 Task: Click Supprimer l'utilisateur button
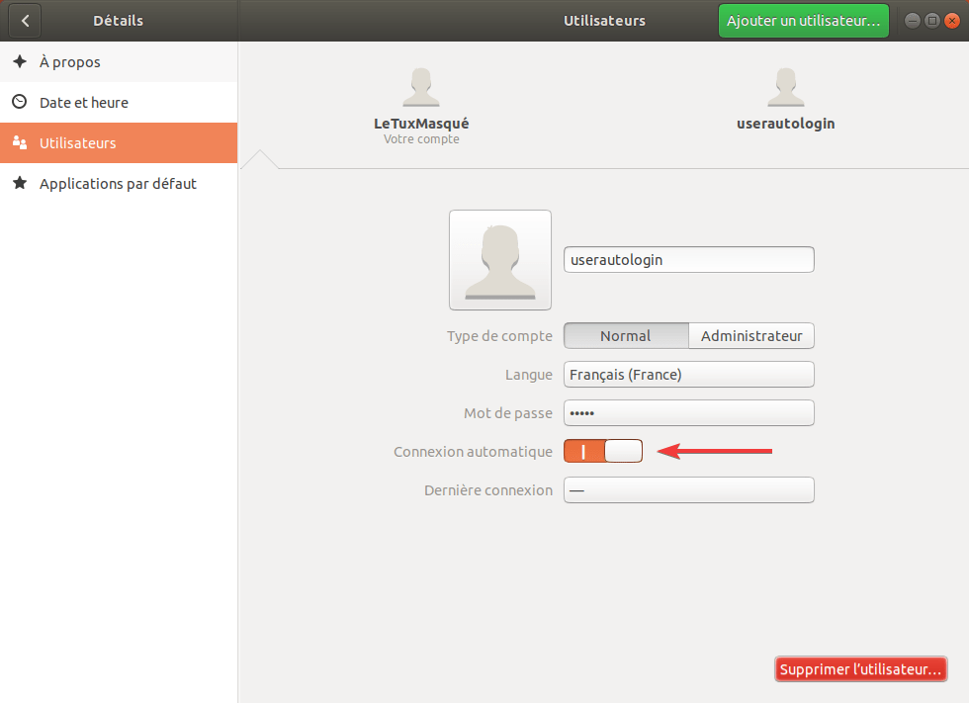point(860,669)
